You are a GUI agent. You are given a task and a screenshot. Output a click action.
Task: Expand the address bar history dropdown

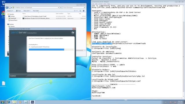click(58, 8)
